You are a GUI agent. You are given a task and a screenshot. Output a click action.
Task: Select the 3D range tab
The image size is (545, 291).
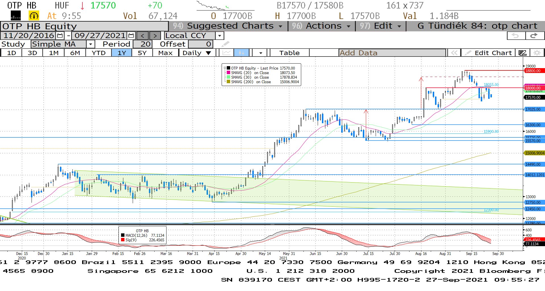click(x=32, y=53)
